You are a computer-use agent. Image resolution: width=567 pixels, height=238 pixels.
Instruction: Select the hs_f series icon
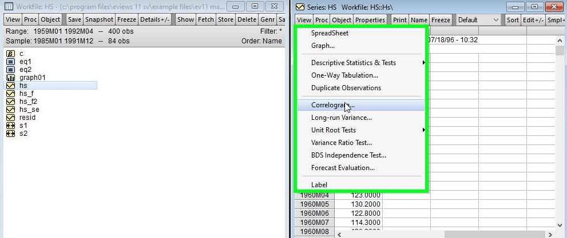tap(10, 93)
